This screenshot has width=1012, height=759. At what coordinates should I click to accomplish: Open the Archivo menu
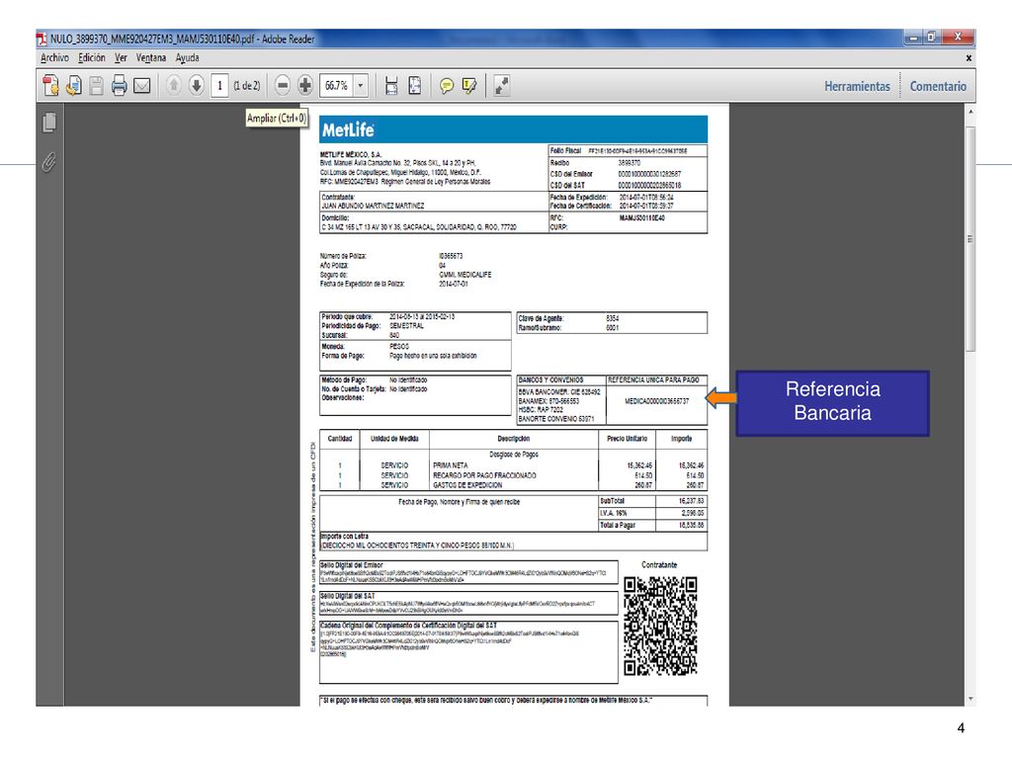pos(55,58)
